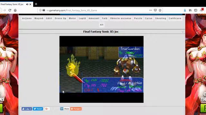Image resolution: width=206 pixels, height=115 pixels.
Task: Open the Mașină games category
Action: [x=39, y=19]
